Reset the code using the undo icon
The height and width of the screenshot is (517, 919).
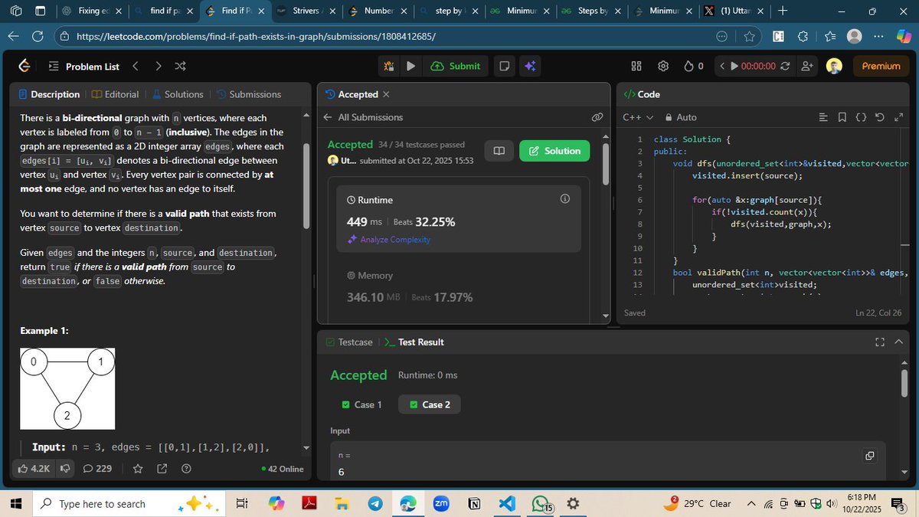[x=879, y=116]
